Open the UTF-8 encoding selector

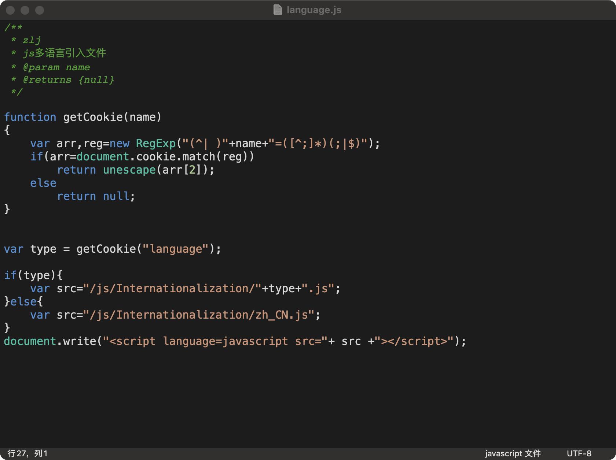point(579,453)
